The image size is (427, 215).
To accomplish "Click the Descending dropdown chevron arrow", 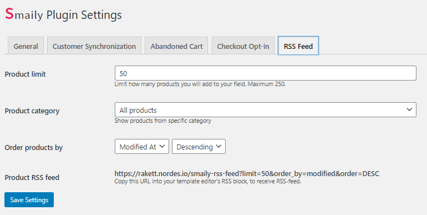I will [x=218, y=146].
